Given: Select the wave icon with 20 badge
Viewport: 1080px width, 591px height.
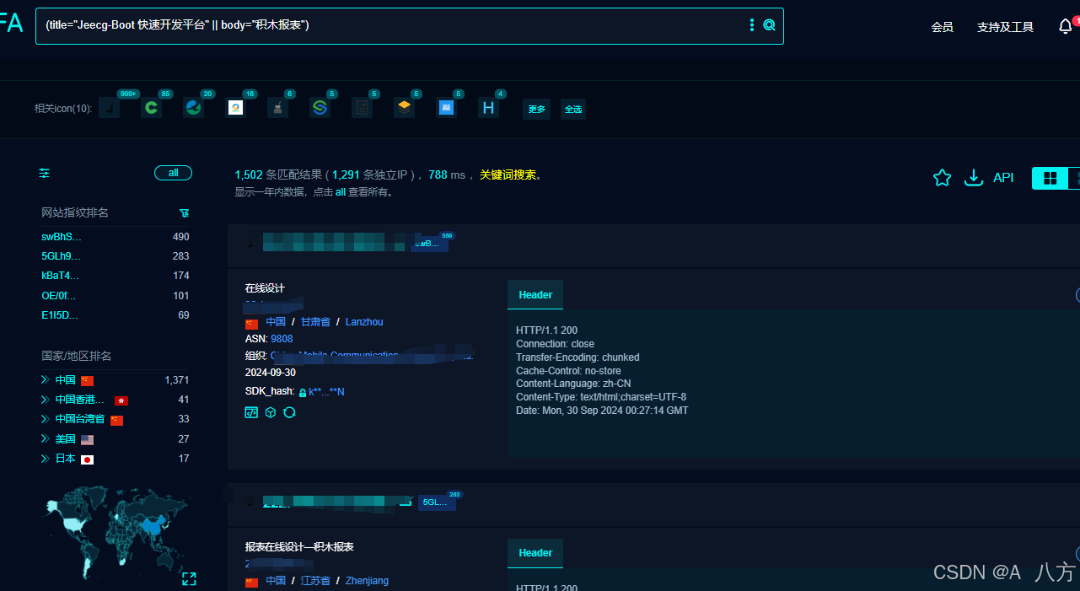Looking at the screenshot, I should pyautogui.click(x=193, y=107).
